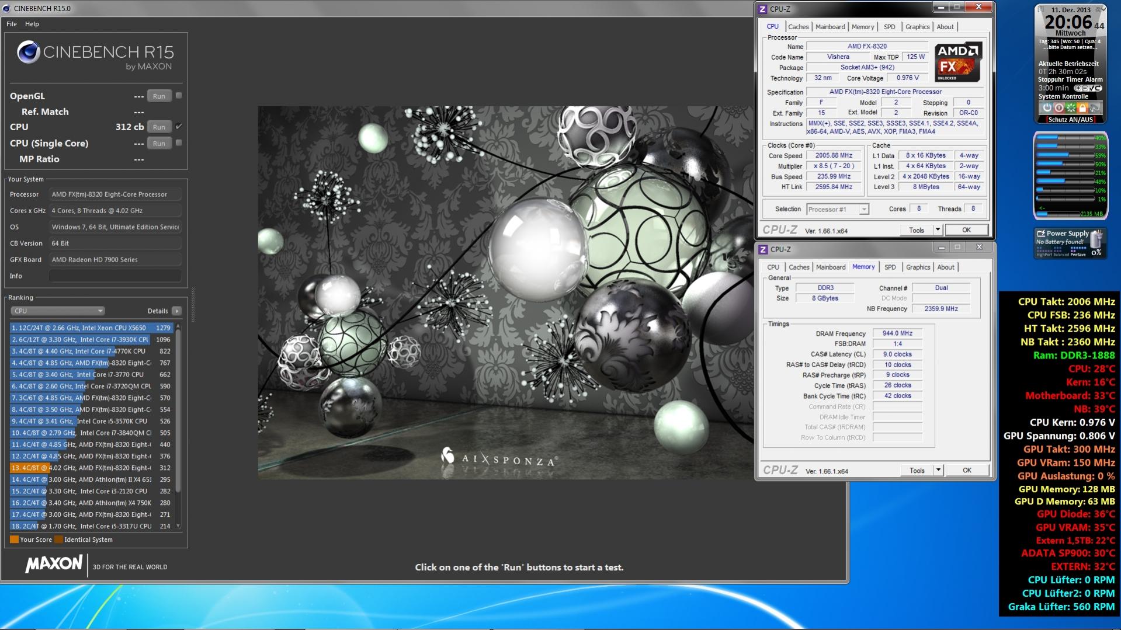
Task: Open the Processor #1 selection dropdown
Action: [838, 209]
